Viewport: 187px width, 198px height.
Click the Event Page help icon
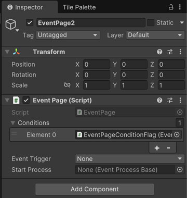coord(159,100)
